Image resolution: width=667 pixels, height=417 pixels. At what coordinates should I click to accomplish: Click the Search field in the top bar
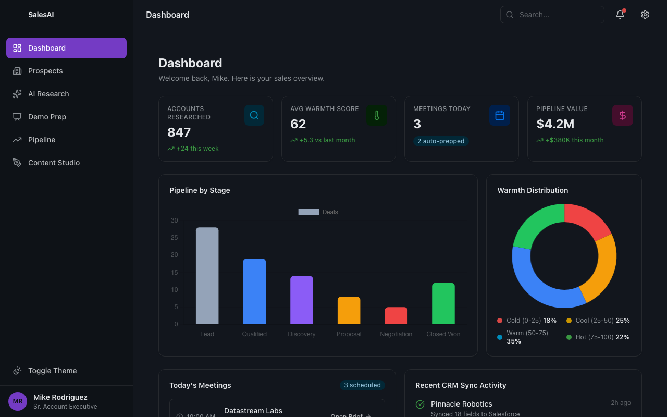[x=552, y=15]
